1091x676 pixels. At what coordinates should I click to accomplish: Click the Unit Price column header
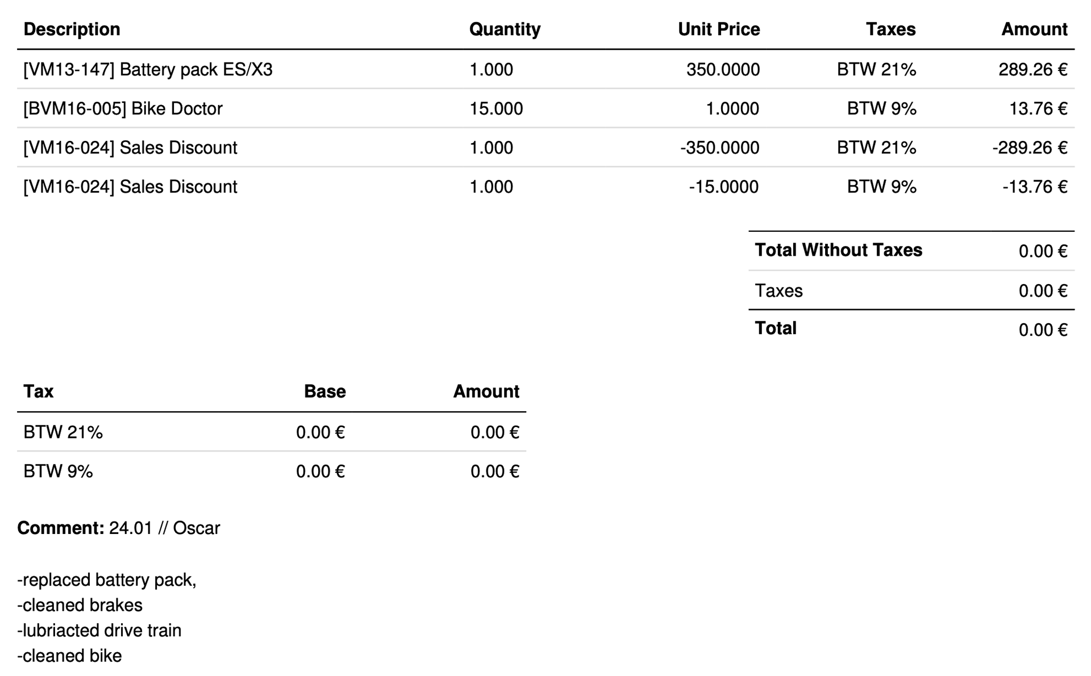pyautogui.click(x=719, y=30)
